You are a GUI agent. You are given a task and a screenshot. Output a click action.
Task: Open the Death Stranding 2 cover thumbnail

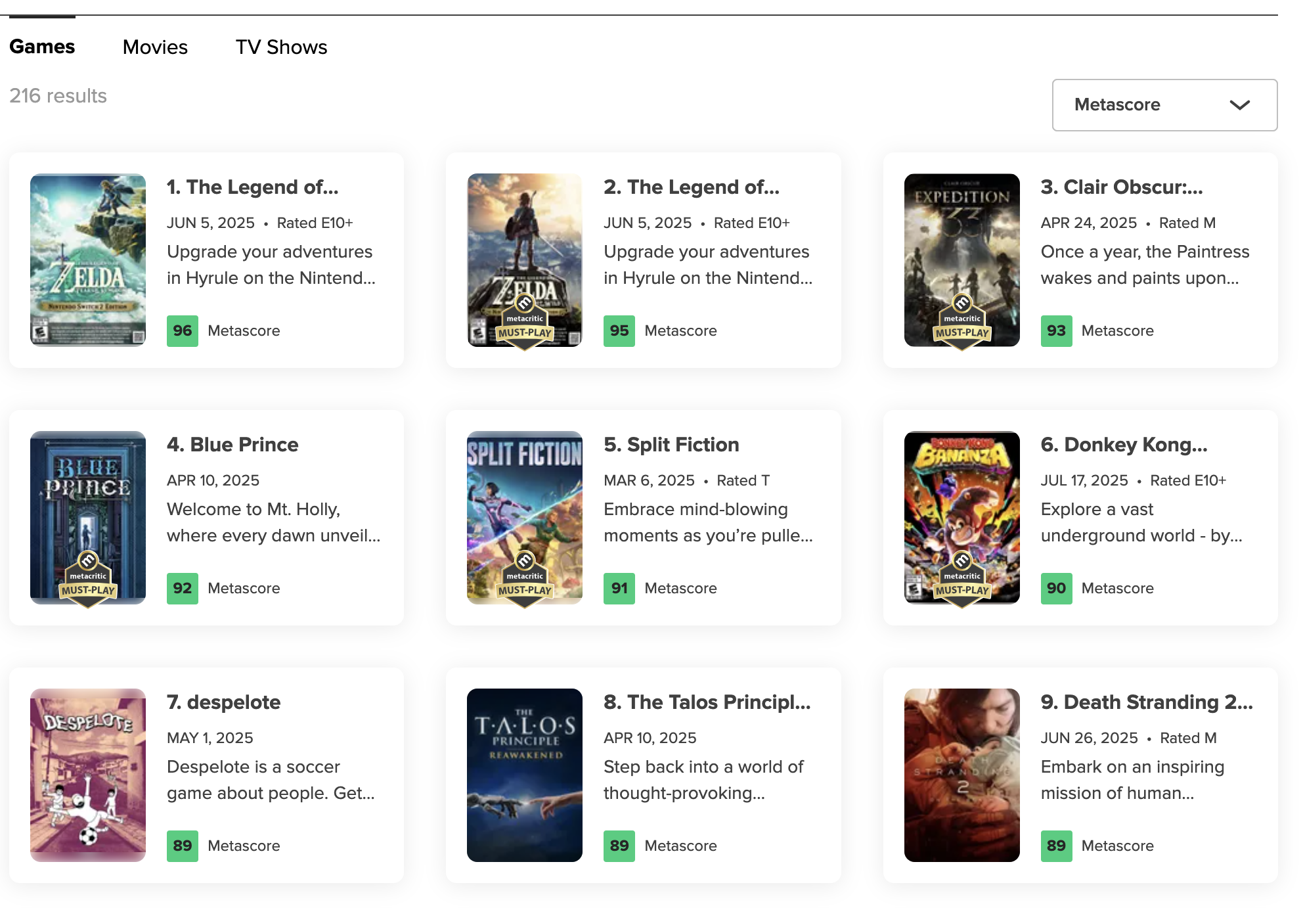coord(961,775)
